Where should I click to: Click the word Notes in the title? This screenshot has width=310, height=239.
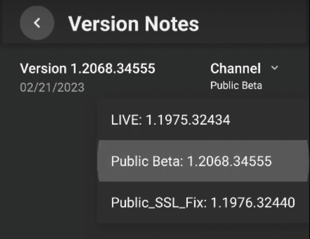pyautogui.click(x=172, y=24)
